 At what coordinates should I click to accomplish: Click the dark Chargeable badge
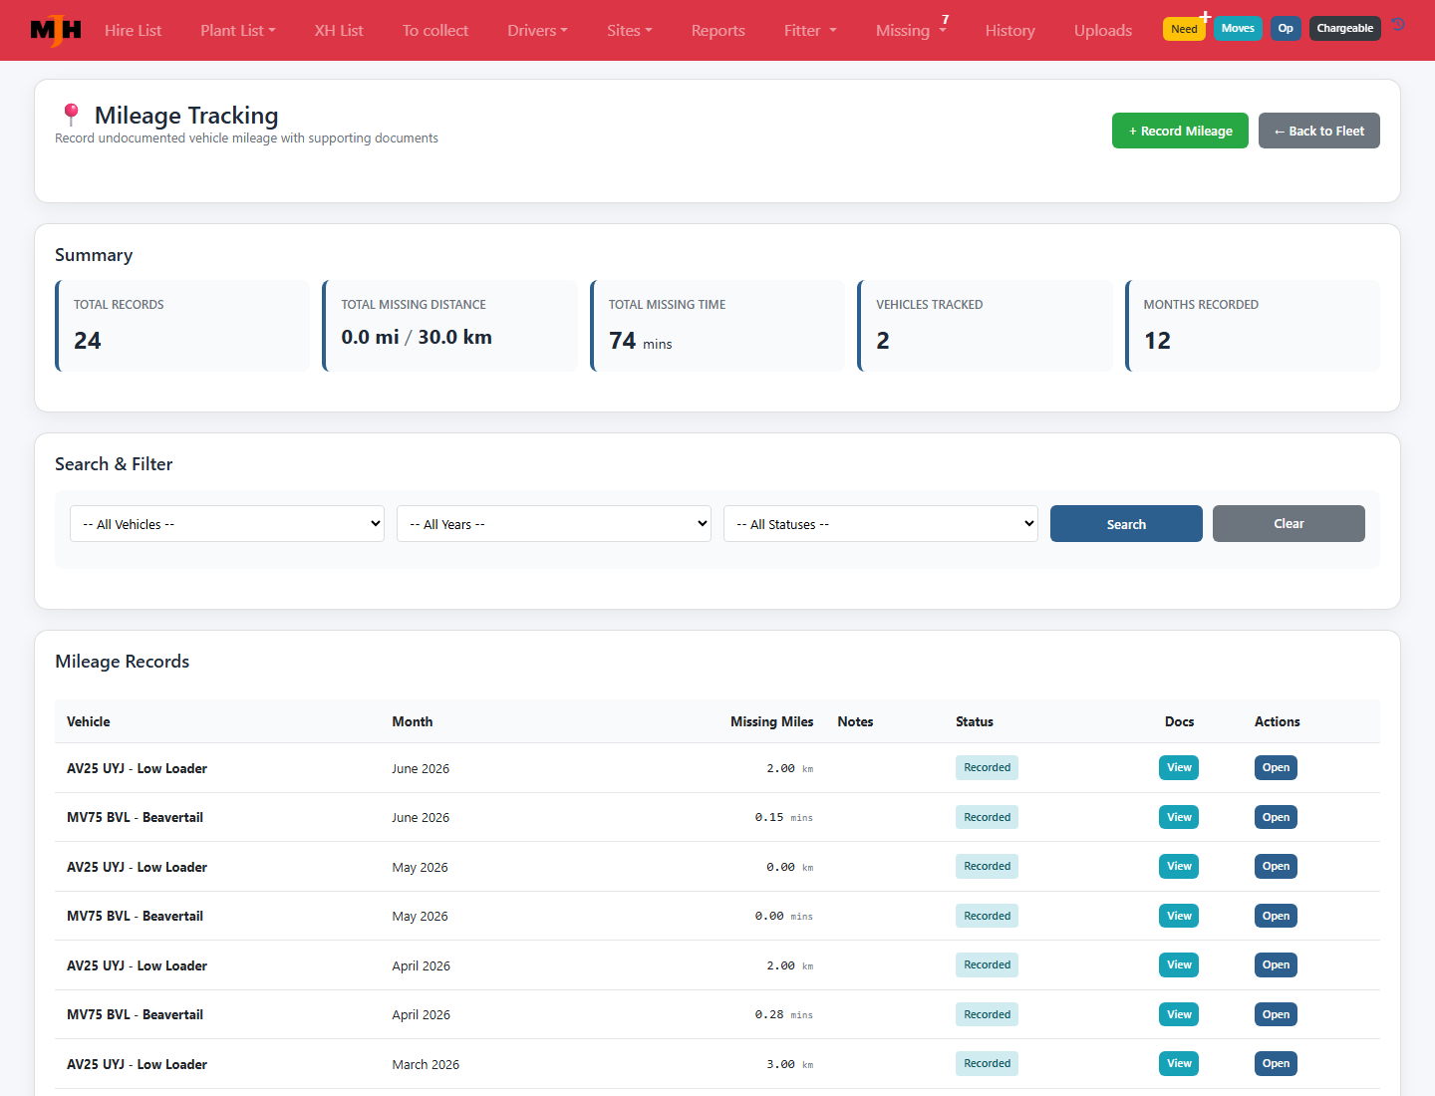[1344, 28]
